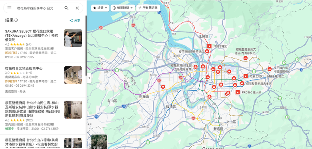Screen dimensions: 312x149
Task: Click the 4.5 star rating with (64) reviews
Action: 18,44
